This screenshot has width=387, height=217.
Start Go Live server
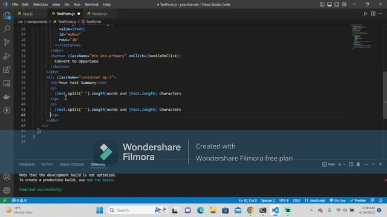point(337,200)
